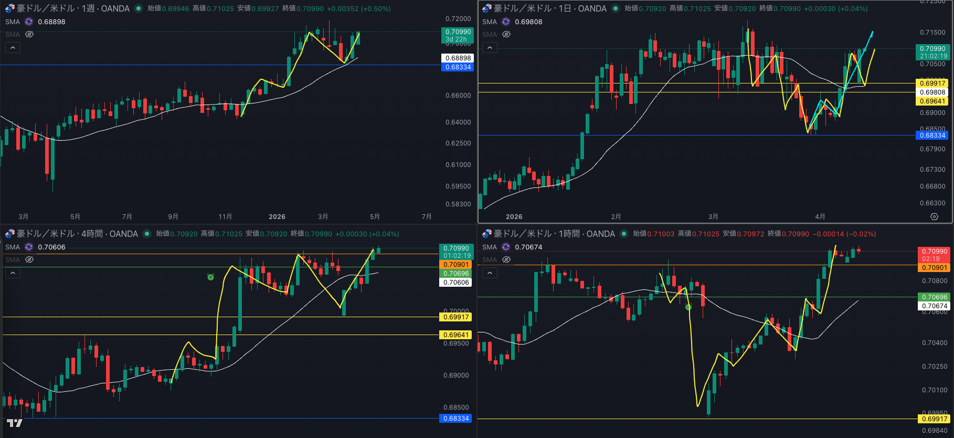Collapse indicator legend on weekly chart

[x=13, y=48]
